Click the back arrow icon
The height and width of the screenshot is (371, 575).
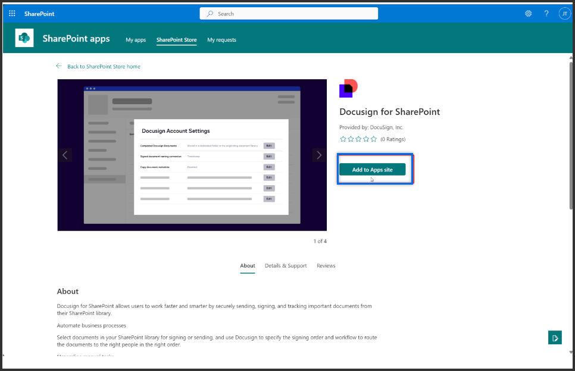point(59,66)
